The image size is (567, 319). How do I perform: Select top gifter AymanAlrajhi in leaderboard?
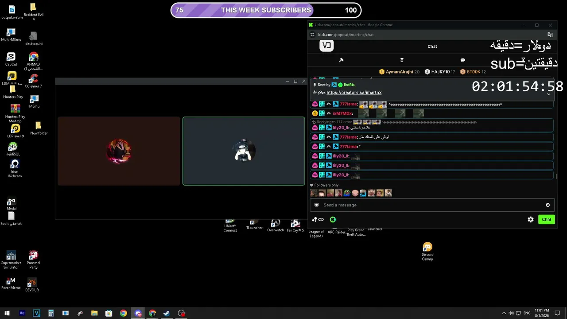pyautogui.click(x=400, y=72)
